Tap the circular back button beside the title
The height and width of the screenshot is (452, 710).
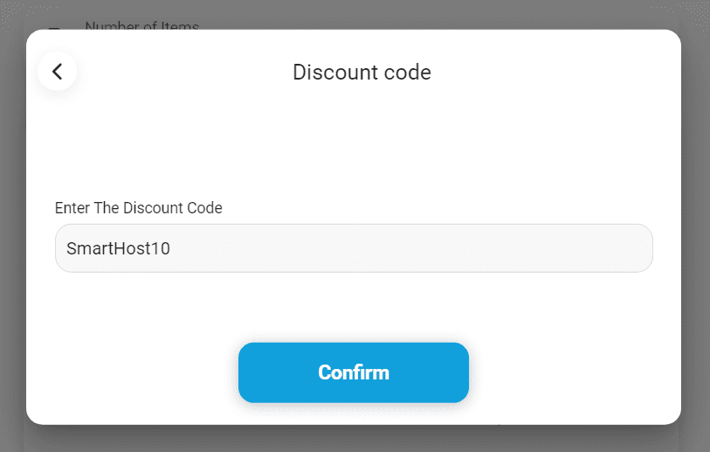click(58, 72)
